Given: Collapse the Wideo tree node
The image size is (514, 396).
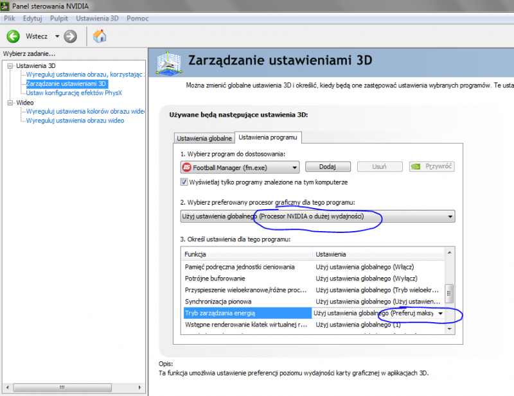Looking at the screenshot, I should (10, 103).
